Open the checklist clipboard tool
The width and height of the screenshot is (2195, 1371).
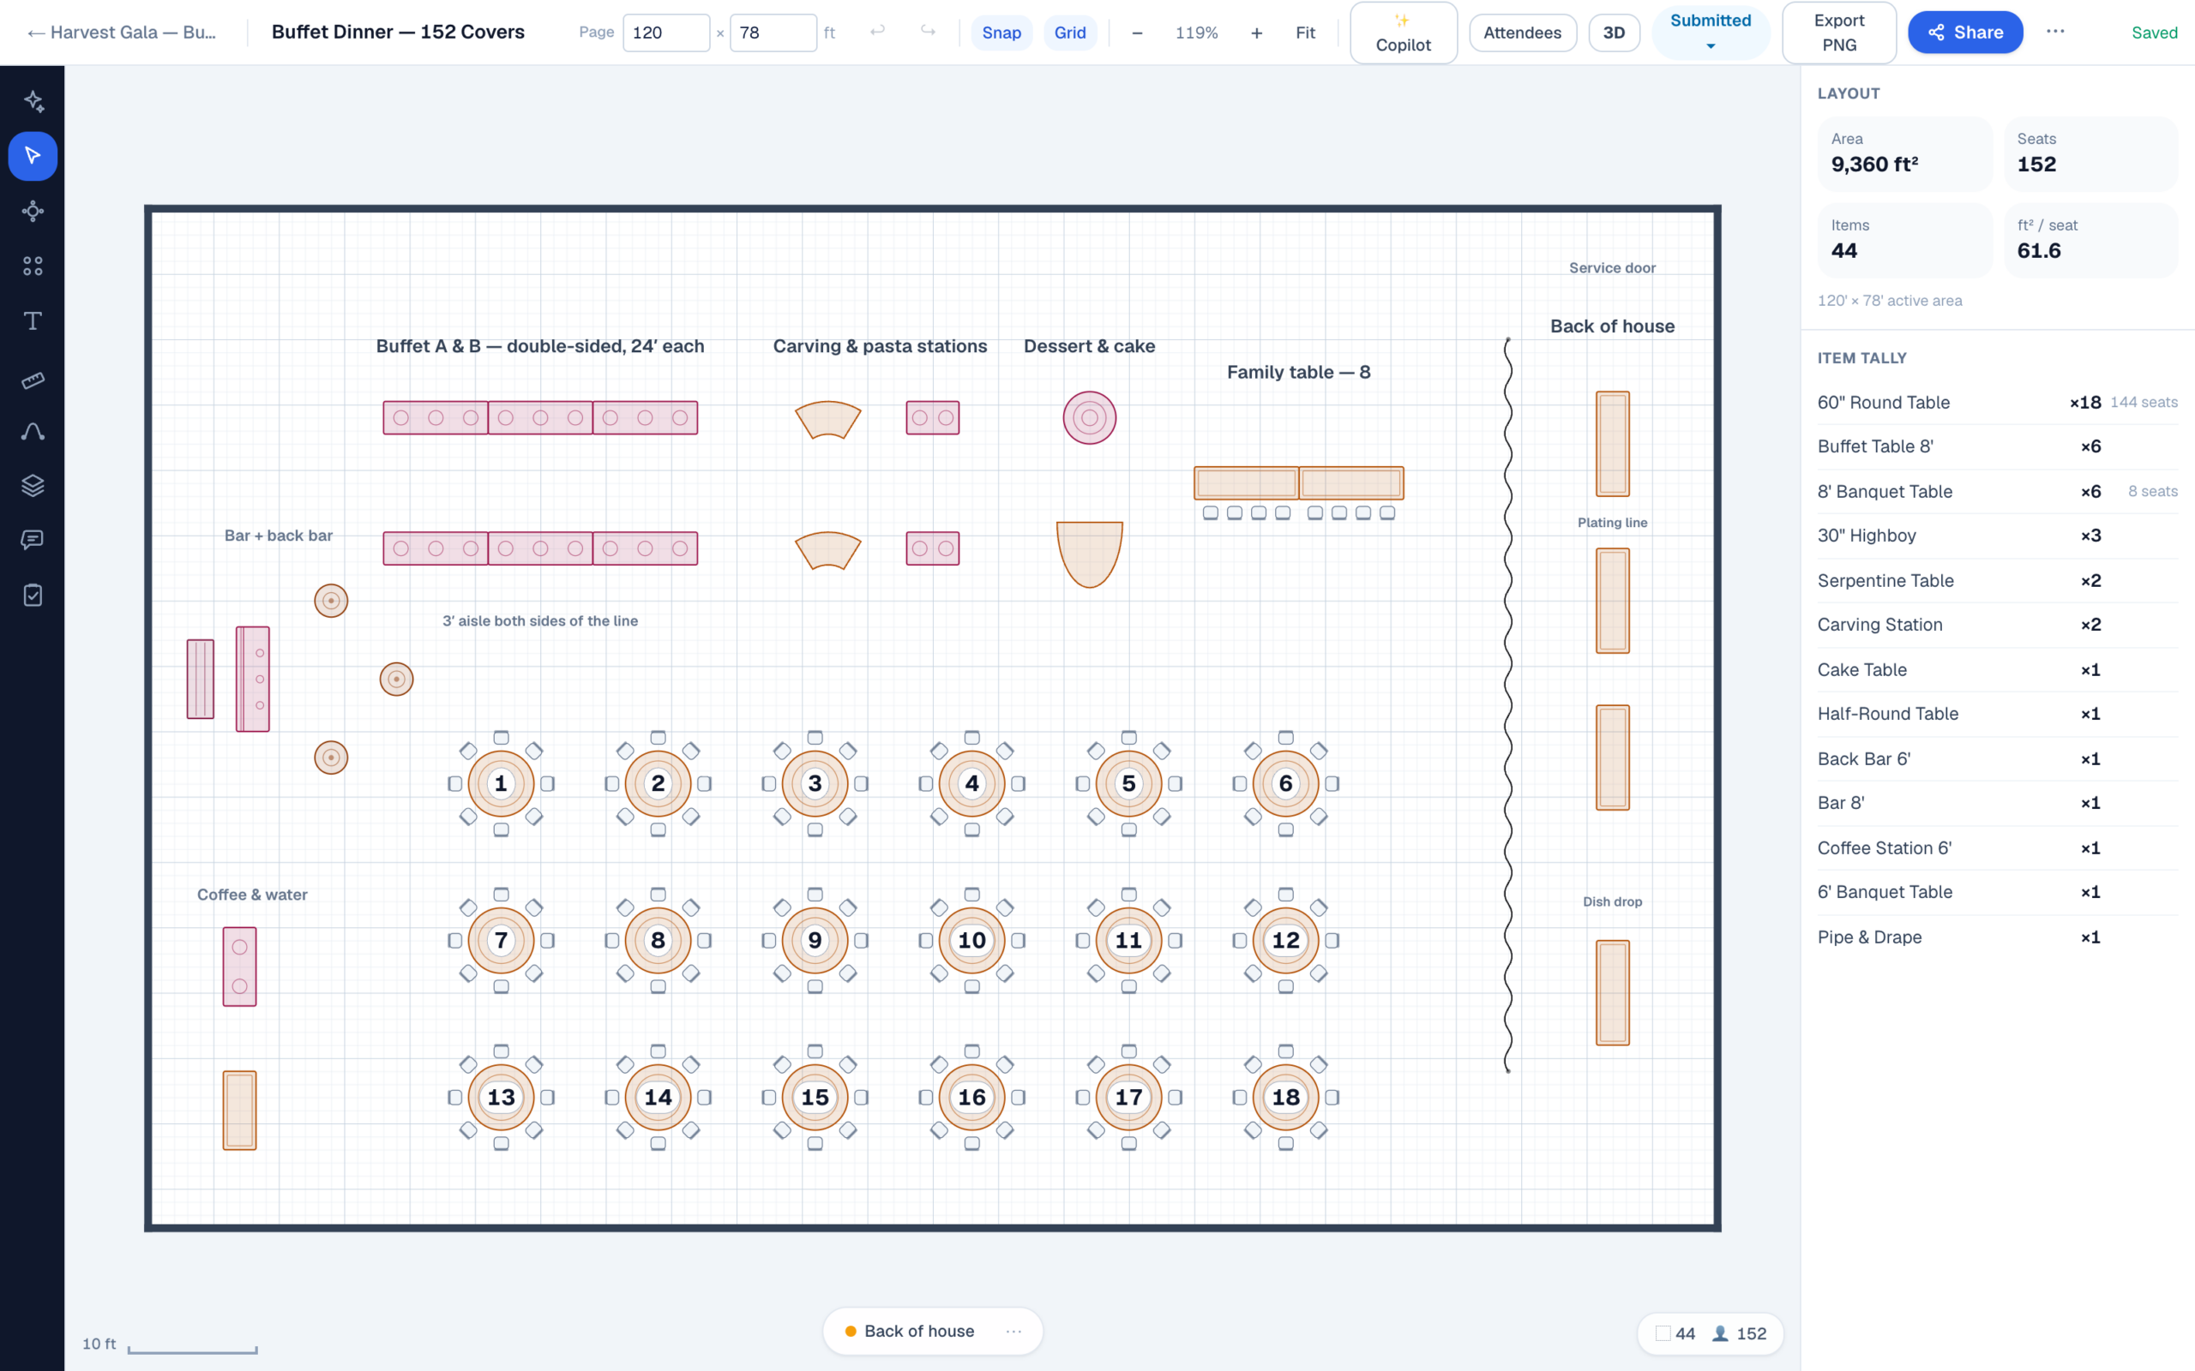click(x=33, y=595)
